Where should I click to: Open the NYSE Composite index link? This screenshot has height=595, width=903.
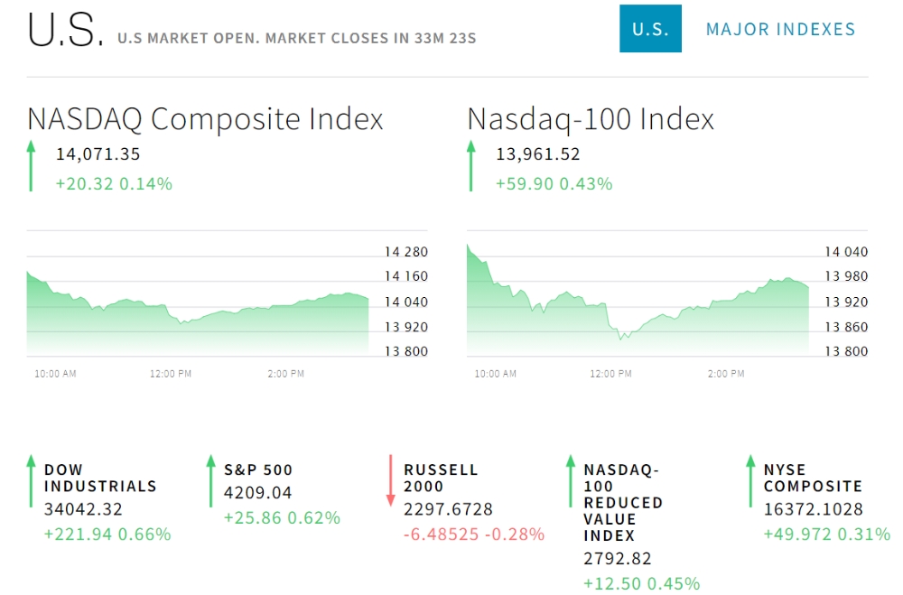813,478
